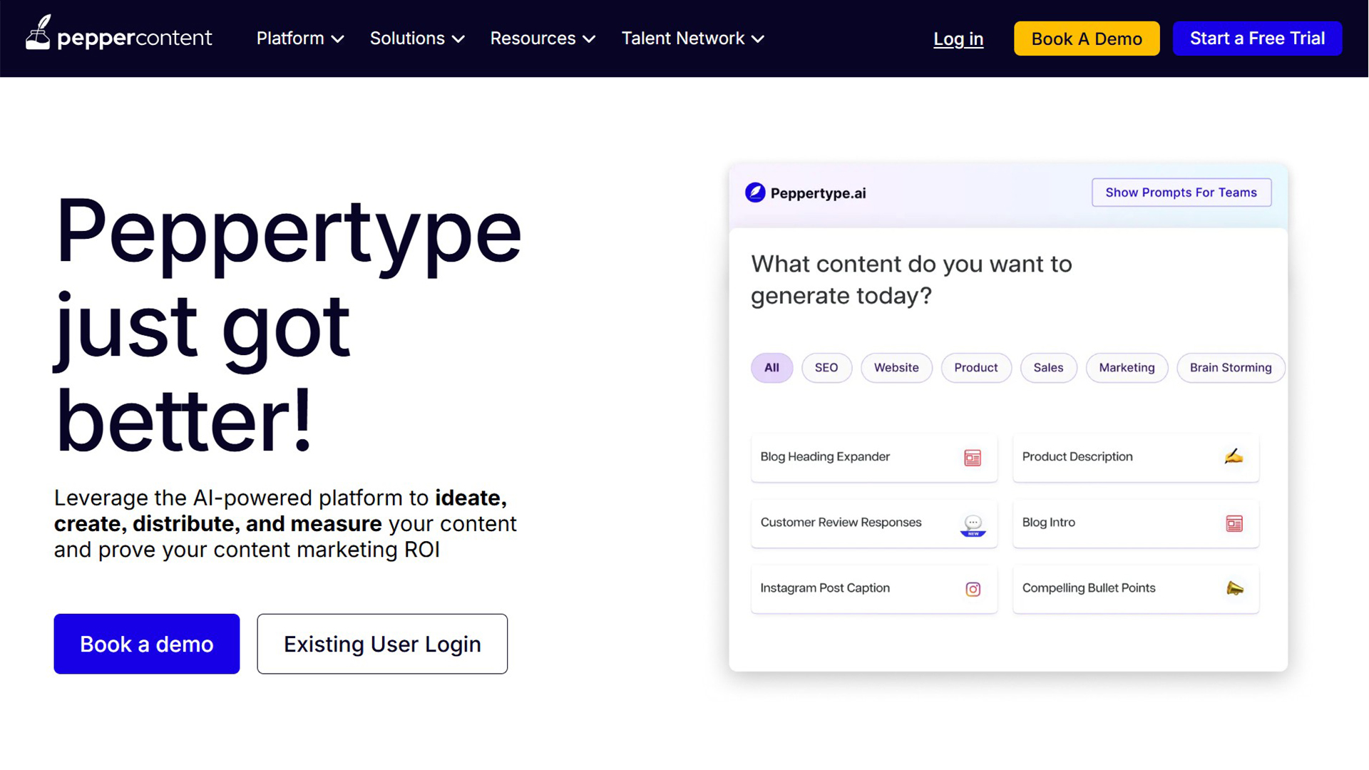Click the Log in link
The height and width of the screenshot is (770, 1369).
click(958, 39)
